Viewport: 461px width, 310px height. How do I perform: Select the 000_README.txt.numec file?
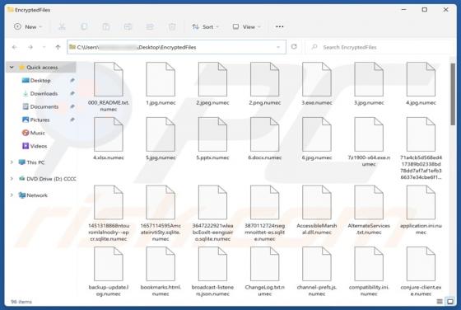click(109, 87)
